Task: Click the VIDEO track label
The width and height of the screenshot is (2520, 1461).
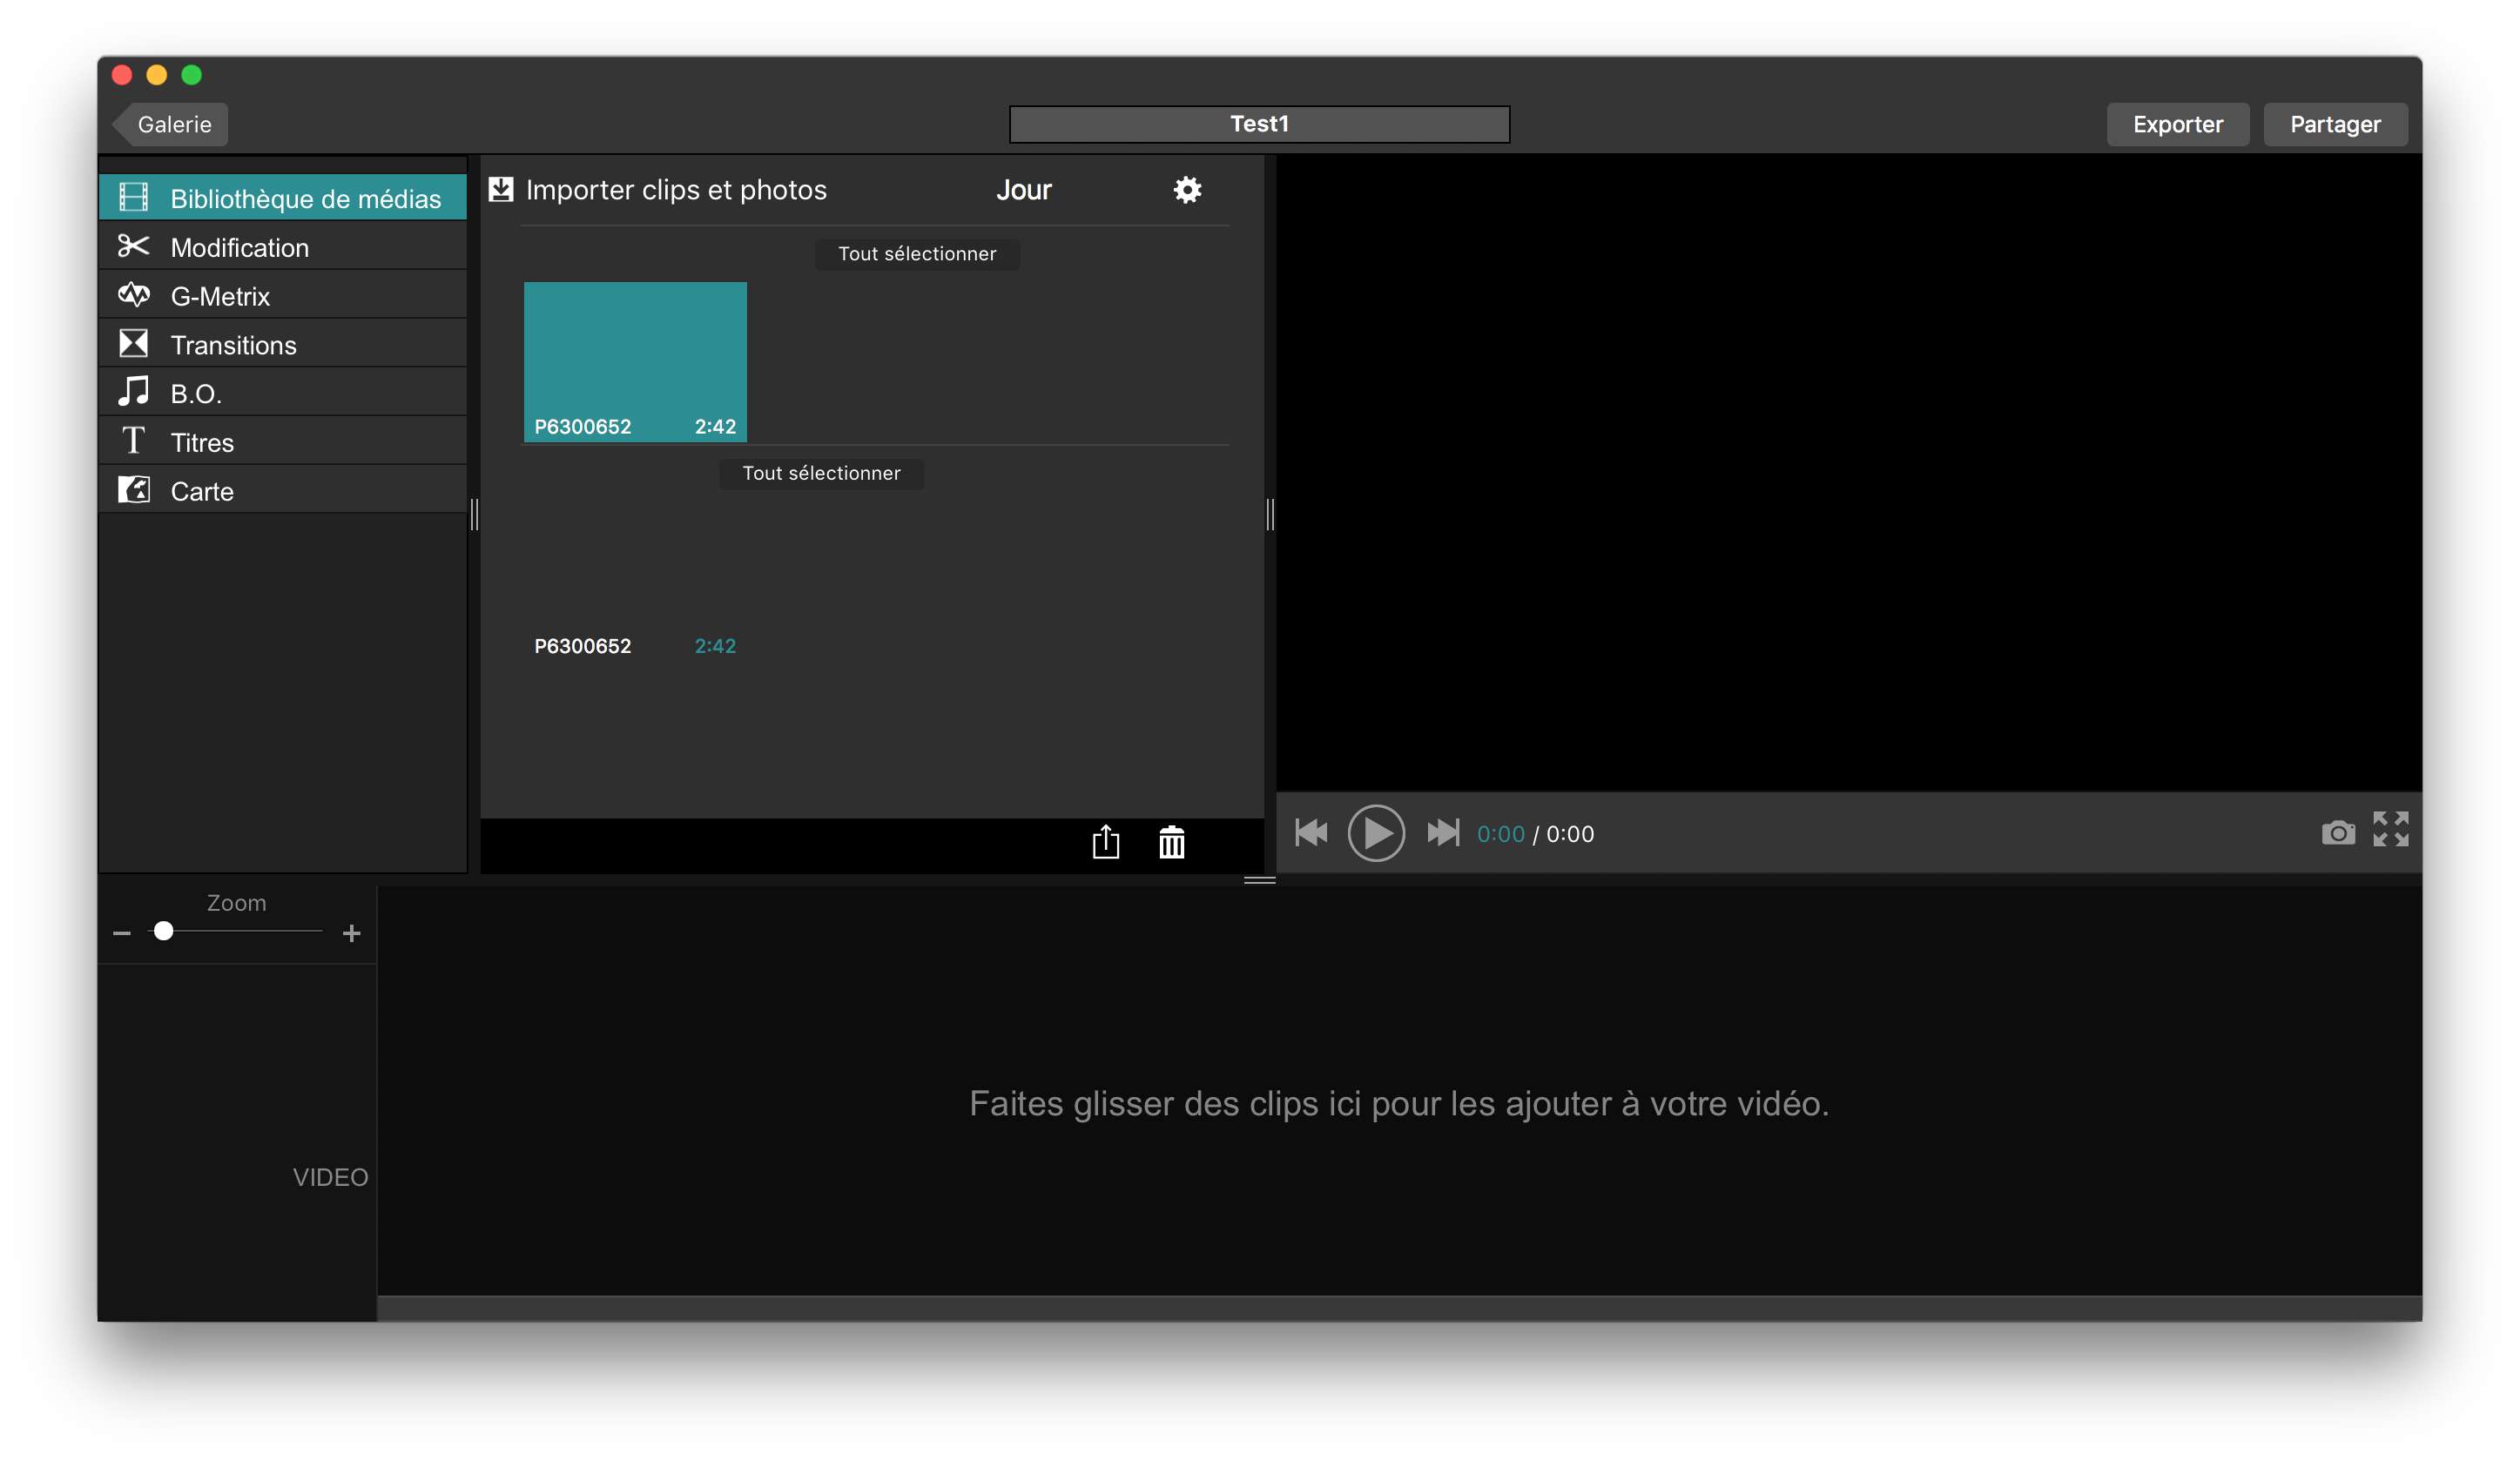Action: [x=330, y=1177]
